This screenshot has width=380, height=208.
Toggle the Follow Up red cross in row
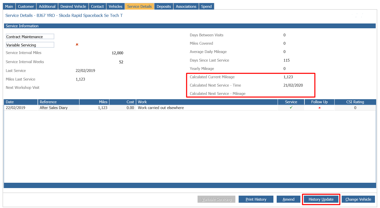coord(320,108)
